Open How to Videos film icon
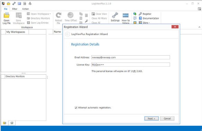The image size is (202, 131). pos(126,18)
